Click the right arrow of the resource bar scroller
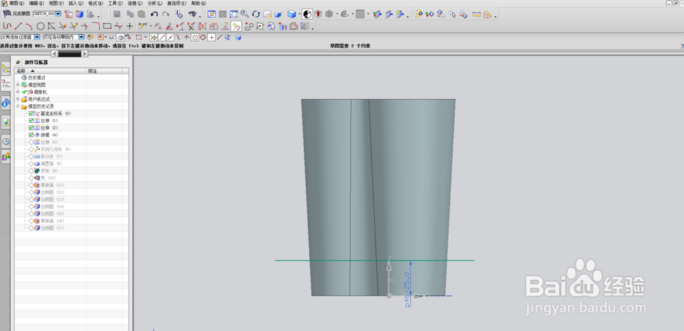 [85, 53]
